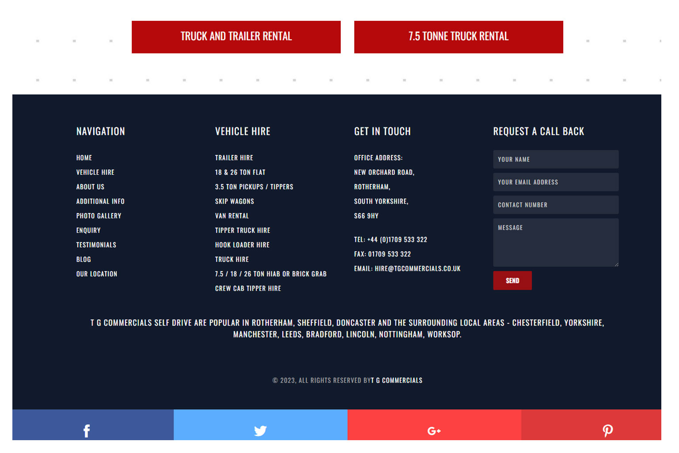Screen dimensions: 679x453
Task: Open the Twitter social link
Action: pyautogui.click(x=260, y=430)
